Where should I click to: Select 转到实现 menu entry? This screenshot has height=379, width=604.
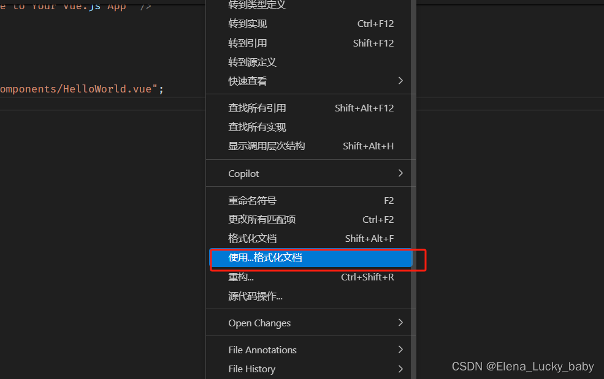coord(310,24)
